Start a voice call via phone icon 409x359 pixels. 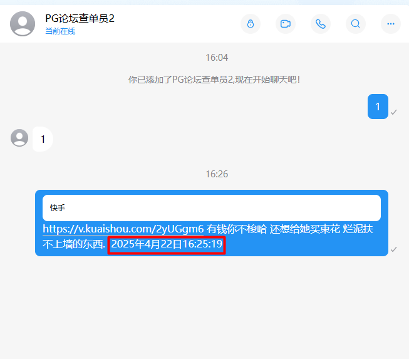(x=321, y=24)
